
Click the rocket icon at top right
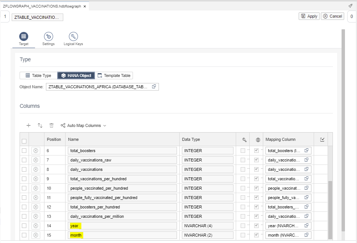[x=350, y=6]
